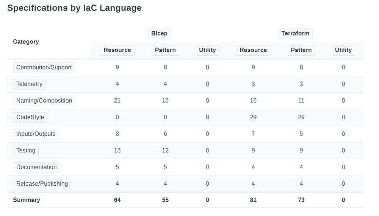Screen dimensions: 379x216
Task: Click Bicep Resource count 0 in CodeStyle row
Action: coord(117,118)
